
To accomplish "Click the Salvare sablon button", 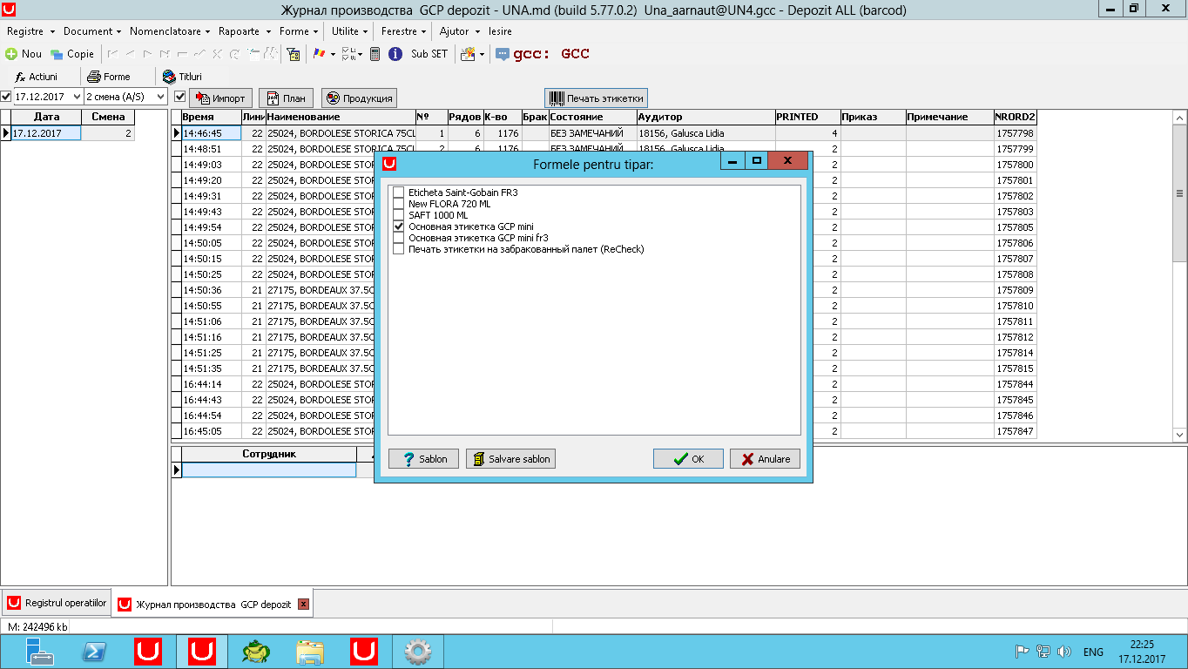I will 510,459.
